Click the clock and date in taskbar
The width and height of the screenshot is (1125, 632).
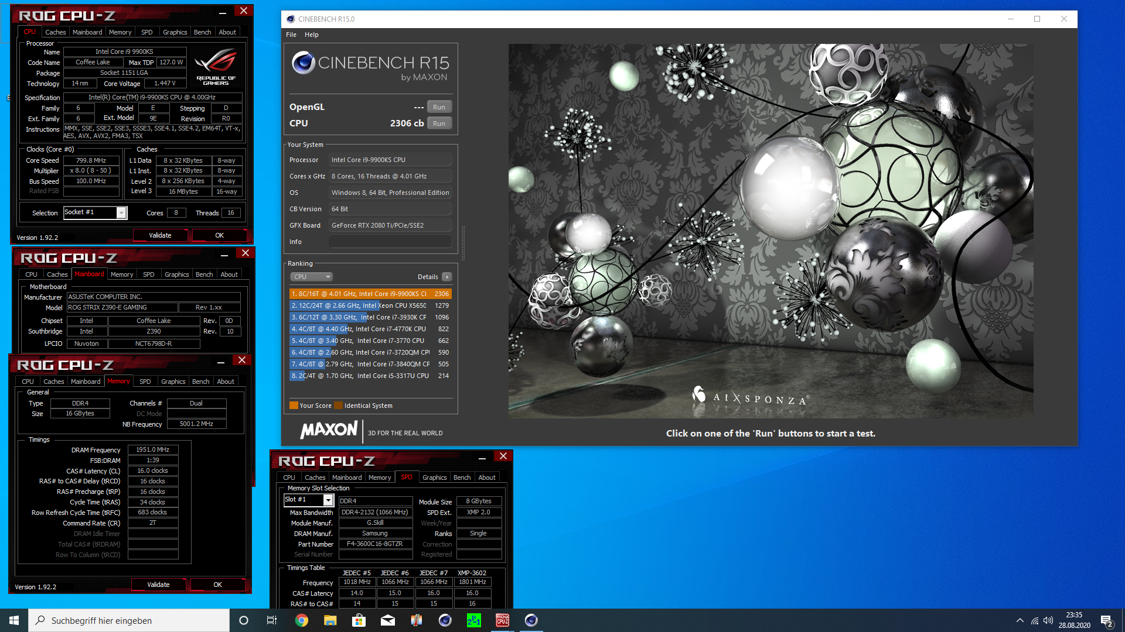pos(1074,620)
